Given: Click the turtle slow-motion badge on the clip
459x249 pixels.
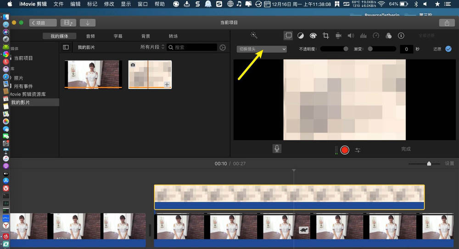Looking at the screenshot, I should click(304, 230).
